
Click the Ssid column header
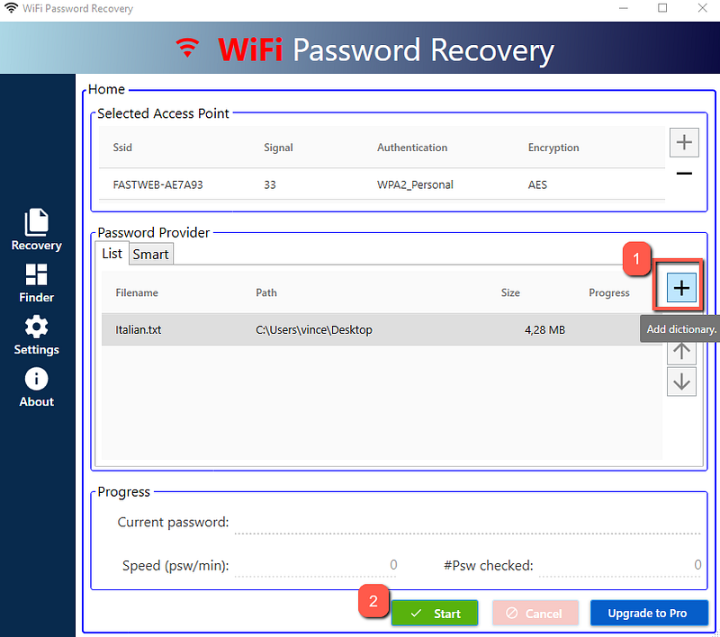(x=122, y=148)
